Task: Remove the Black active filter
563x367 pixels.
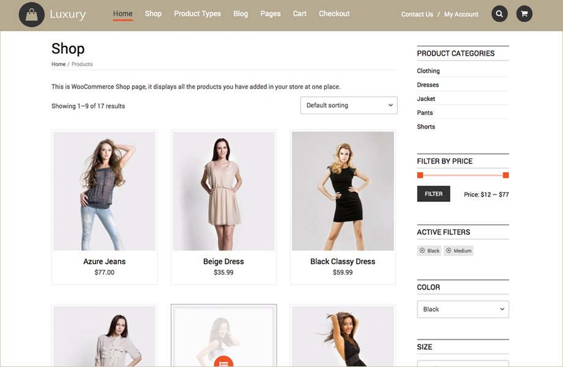Action: (429, 251)
